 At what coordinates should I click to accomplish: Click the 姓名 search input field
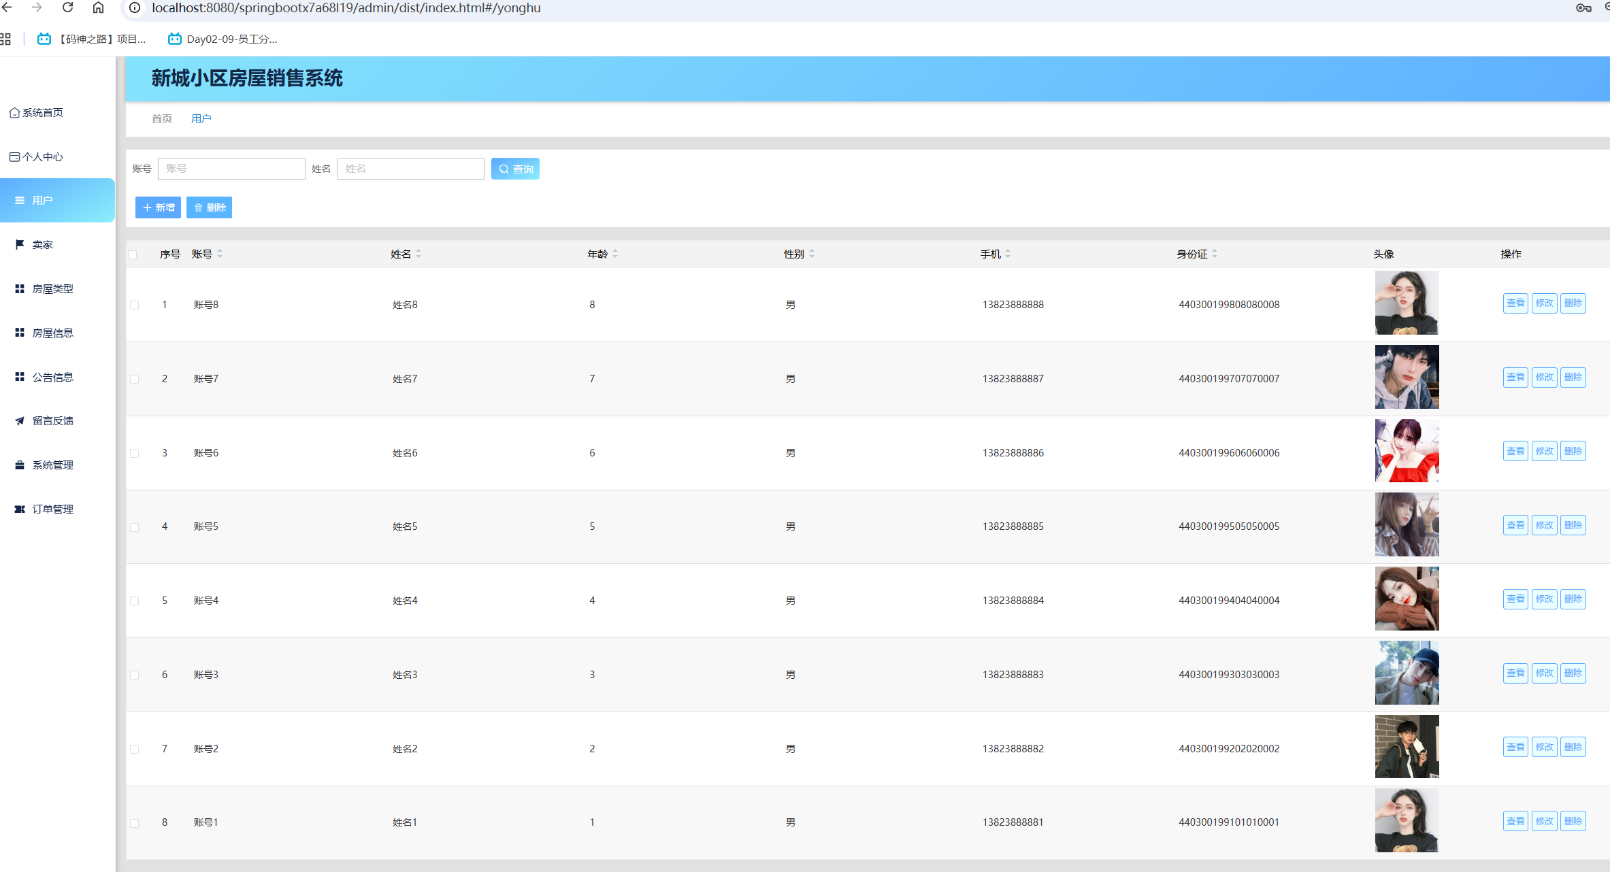point(410,169)
